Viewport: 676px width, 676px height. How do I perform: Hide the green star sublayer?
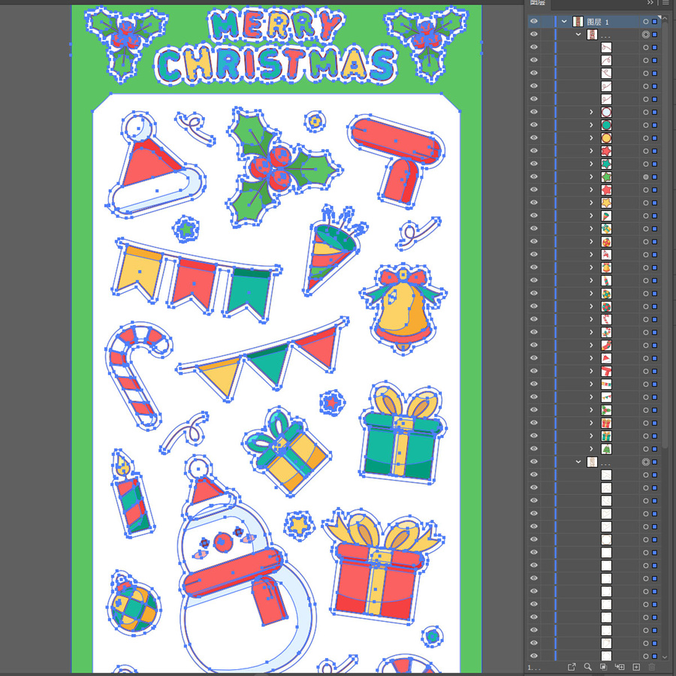click(534, 177)
